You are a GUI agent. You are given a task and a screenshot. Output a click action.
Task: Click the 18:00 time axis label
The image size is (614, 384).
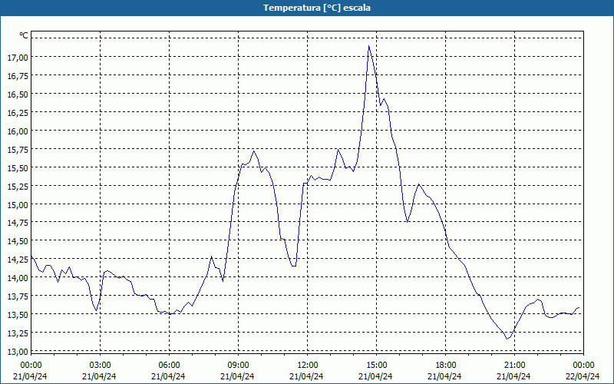click(x=446, y=366)
